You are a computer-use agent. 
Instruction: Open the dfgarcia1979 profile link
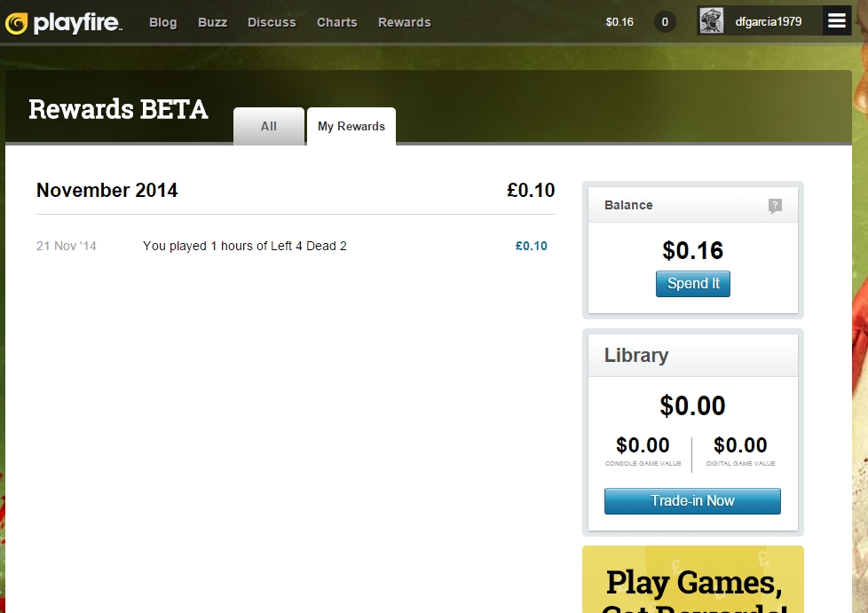tap(769, 22)
